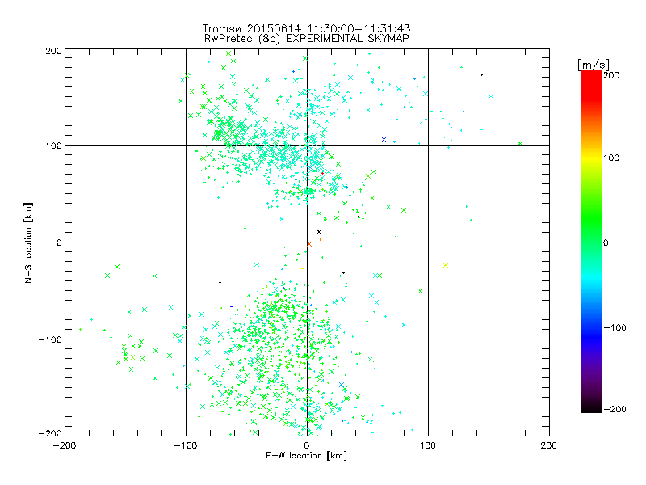The image size is (646, 485).
Task: Click the colorbar tick label "100"
Action: pos(611,158)
